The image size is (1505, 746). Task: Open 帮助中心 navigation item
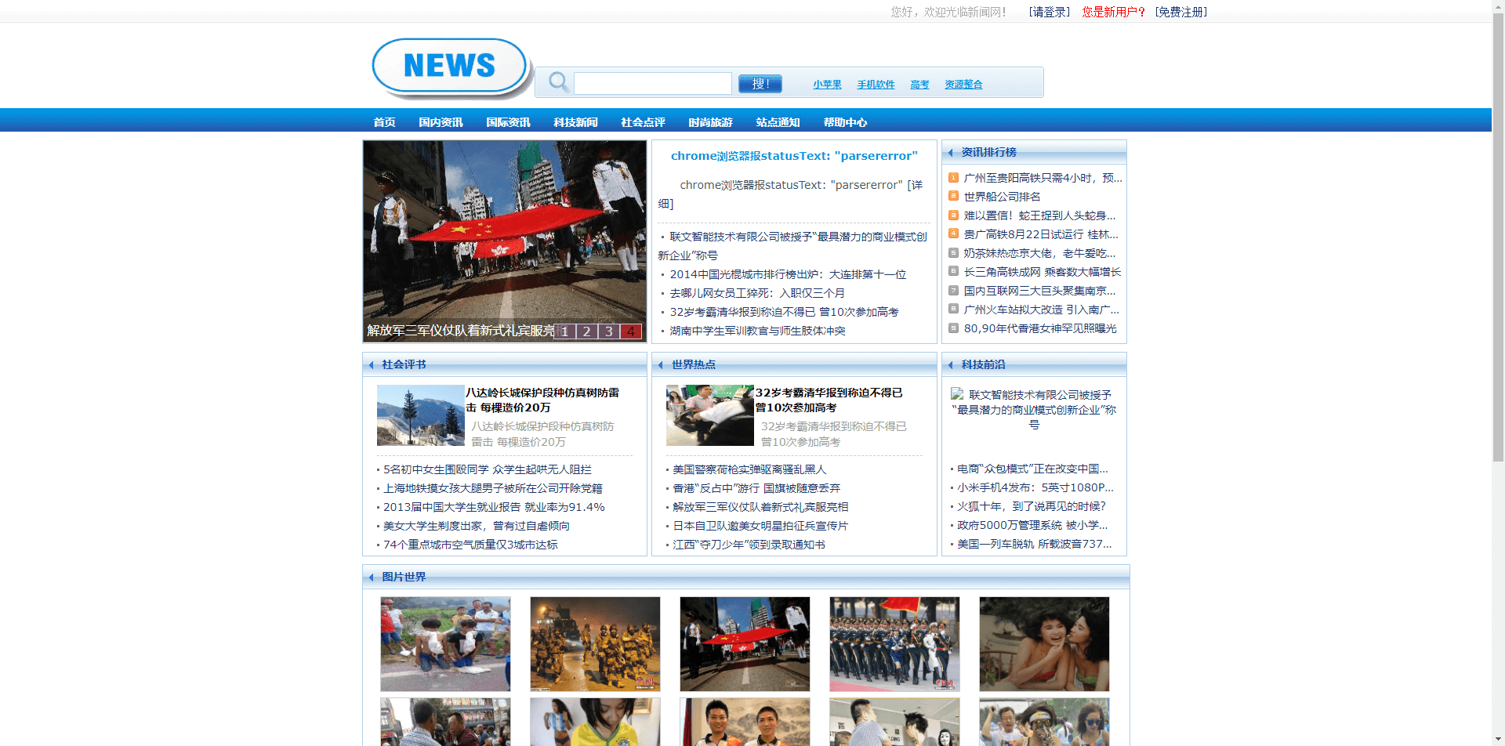pos(845,122)
